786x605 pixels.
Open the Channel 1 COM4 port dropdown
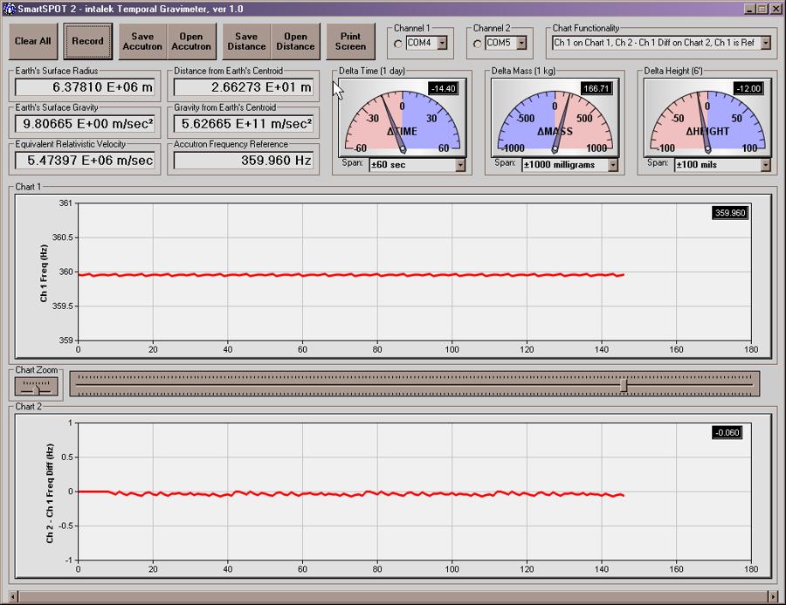pos(442,42)
